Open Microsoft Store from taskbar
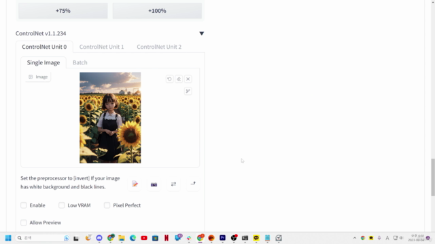 tap(155, 238)
